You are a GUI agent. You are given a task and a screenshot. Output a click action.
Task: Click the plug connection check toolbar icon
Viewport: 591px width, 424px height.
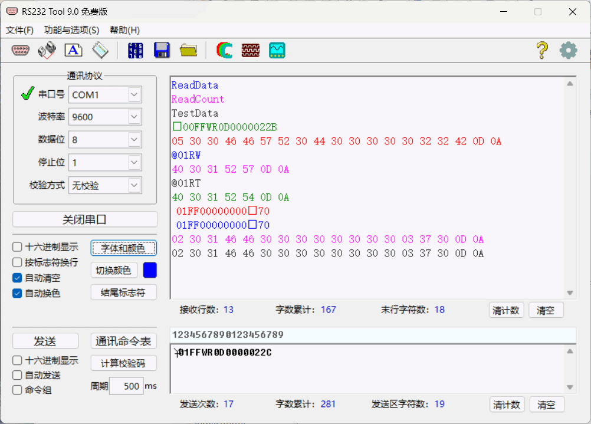click(x=47, y=50)
